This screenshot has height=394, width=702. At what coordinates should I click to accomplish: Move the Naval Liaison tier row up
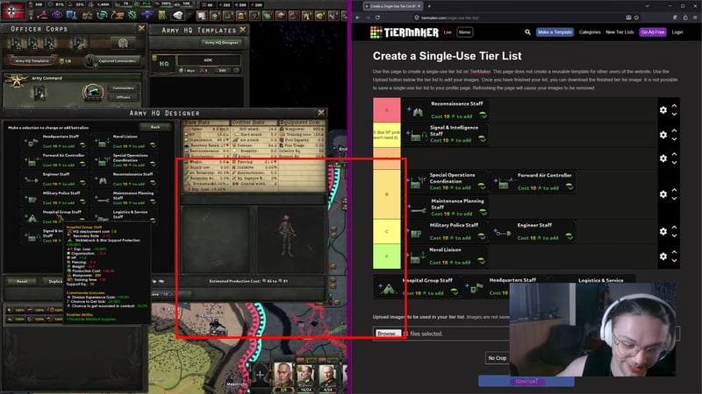(x=674, y=252)
